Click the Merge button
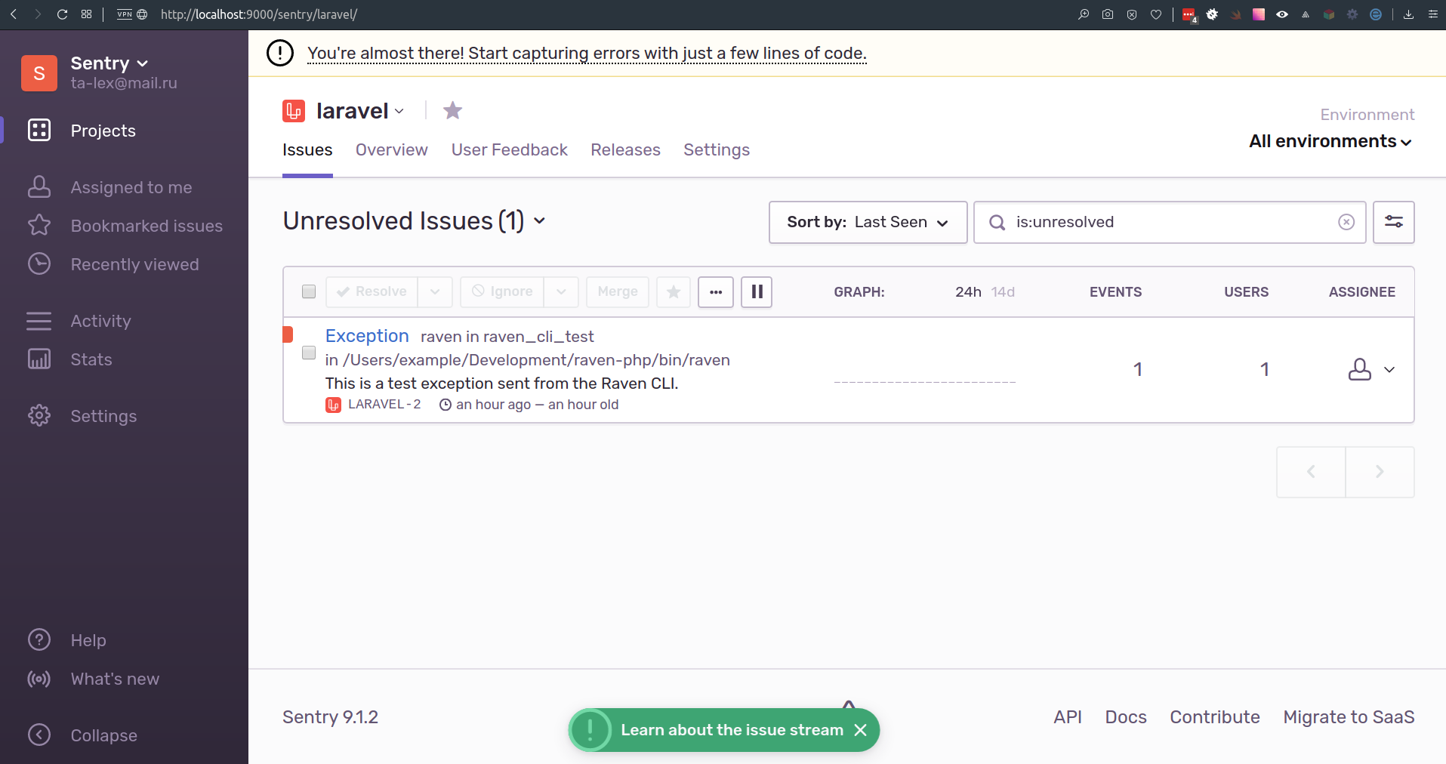Viewport: 1446px width, 764px height. click(618, 291)
